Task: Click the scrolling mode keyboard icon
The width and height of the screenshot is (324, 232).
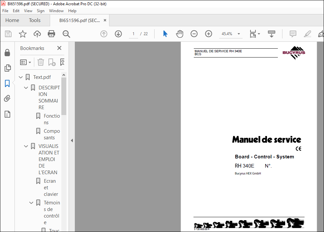Action: tap(272, 34)
